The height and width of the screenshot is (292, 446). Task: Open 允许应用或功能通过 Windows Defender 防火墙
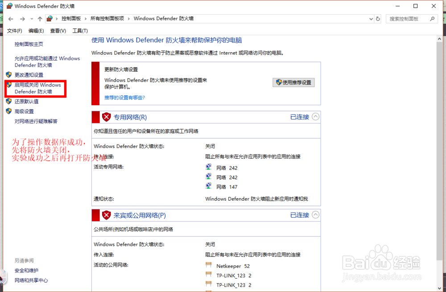point(47,62)
